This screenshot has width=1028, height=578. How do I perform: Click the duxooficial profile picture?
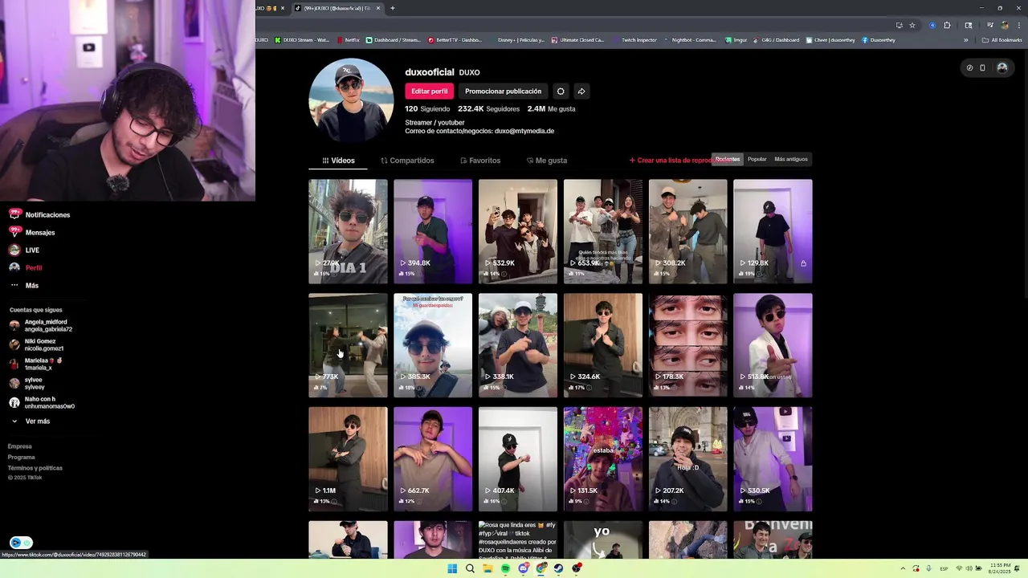351,100
